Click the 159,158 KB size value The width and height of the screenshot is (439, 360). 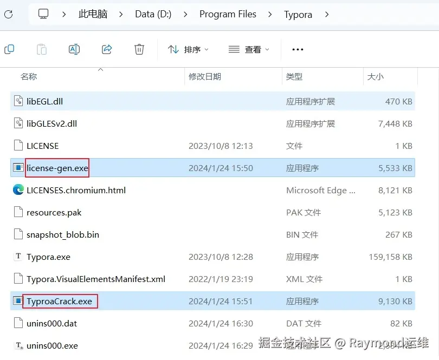point(391,257)
